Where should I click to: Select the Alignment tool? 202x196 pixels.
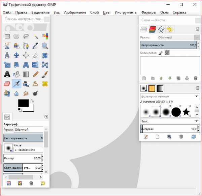26,55
